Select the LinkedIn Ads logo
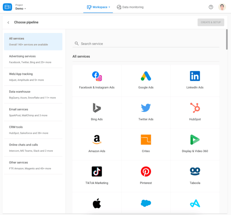Image resolution: width=231 pixels, height=215 pixels. point(195,76)
